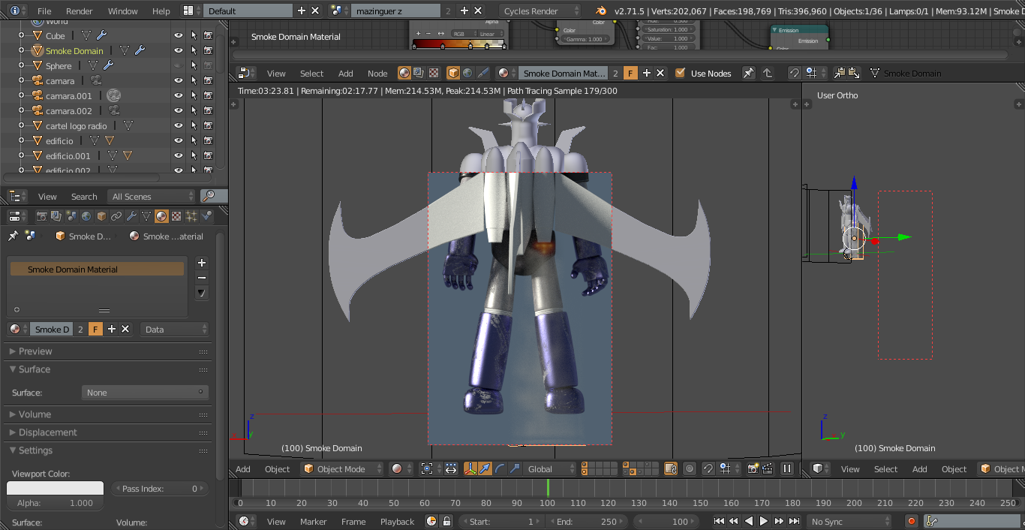Paste nodes from clipboard
The image size is (1025, 530).
tap(855, 73)
